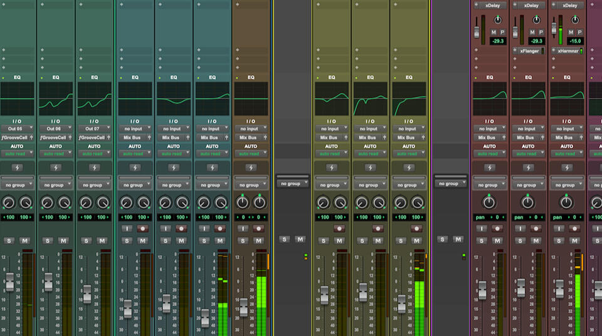This screenshot has height=336, width=602.
Task: Click the -15.0 send level field
Action: 576,41
